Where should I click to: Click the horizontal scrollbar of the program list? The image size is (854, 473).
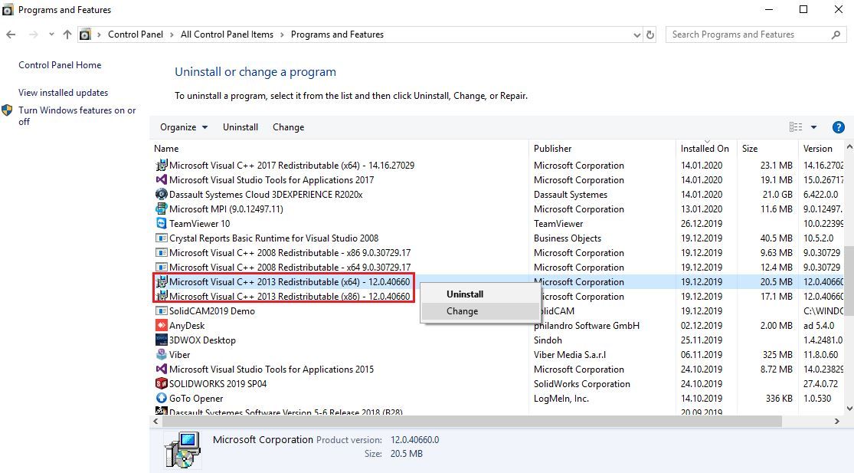tap(467, 422)
